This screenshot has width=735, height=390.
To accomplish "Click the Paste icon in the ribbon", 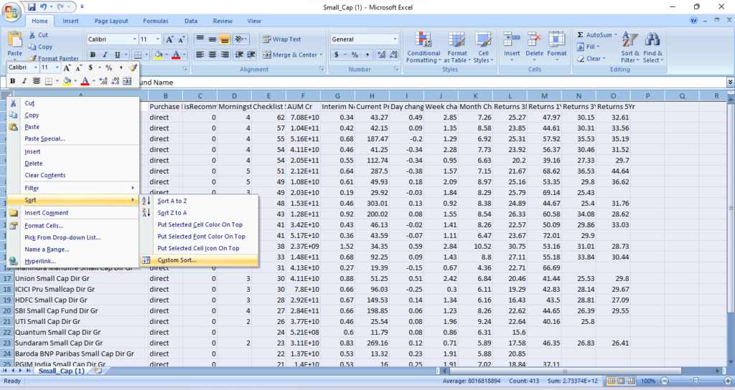I will (14, 40).
